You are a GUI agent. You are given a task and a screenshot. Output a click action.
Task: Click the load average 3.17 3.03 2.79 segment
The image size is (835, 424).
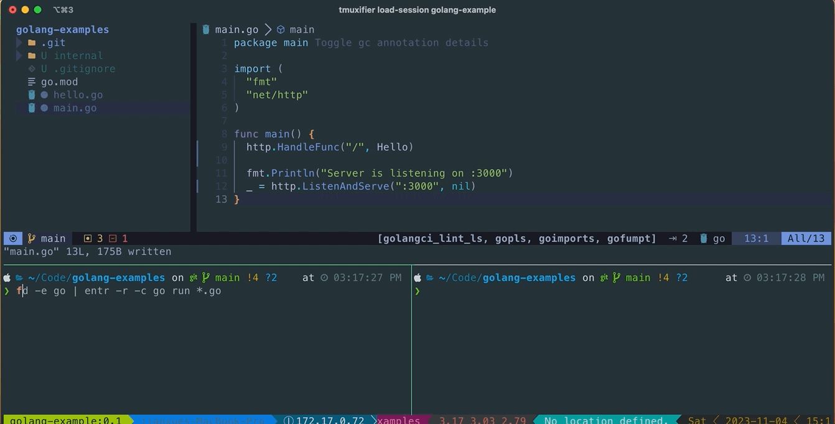482,420
